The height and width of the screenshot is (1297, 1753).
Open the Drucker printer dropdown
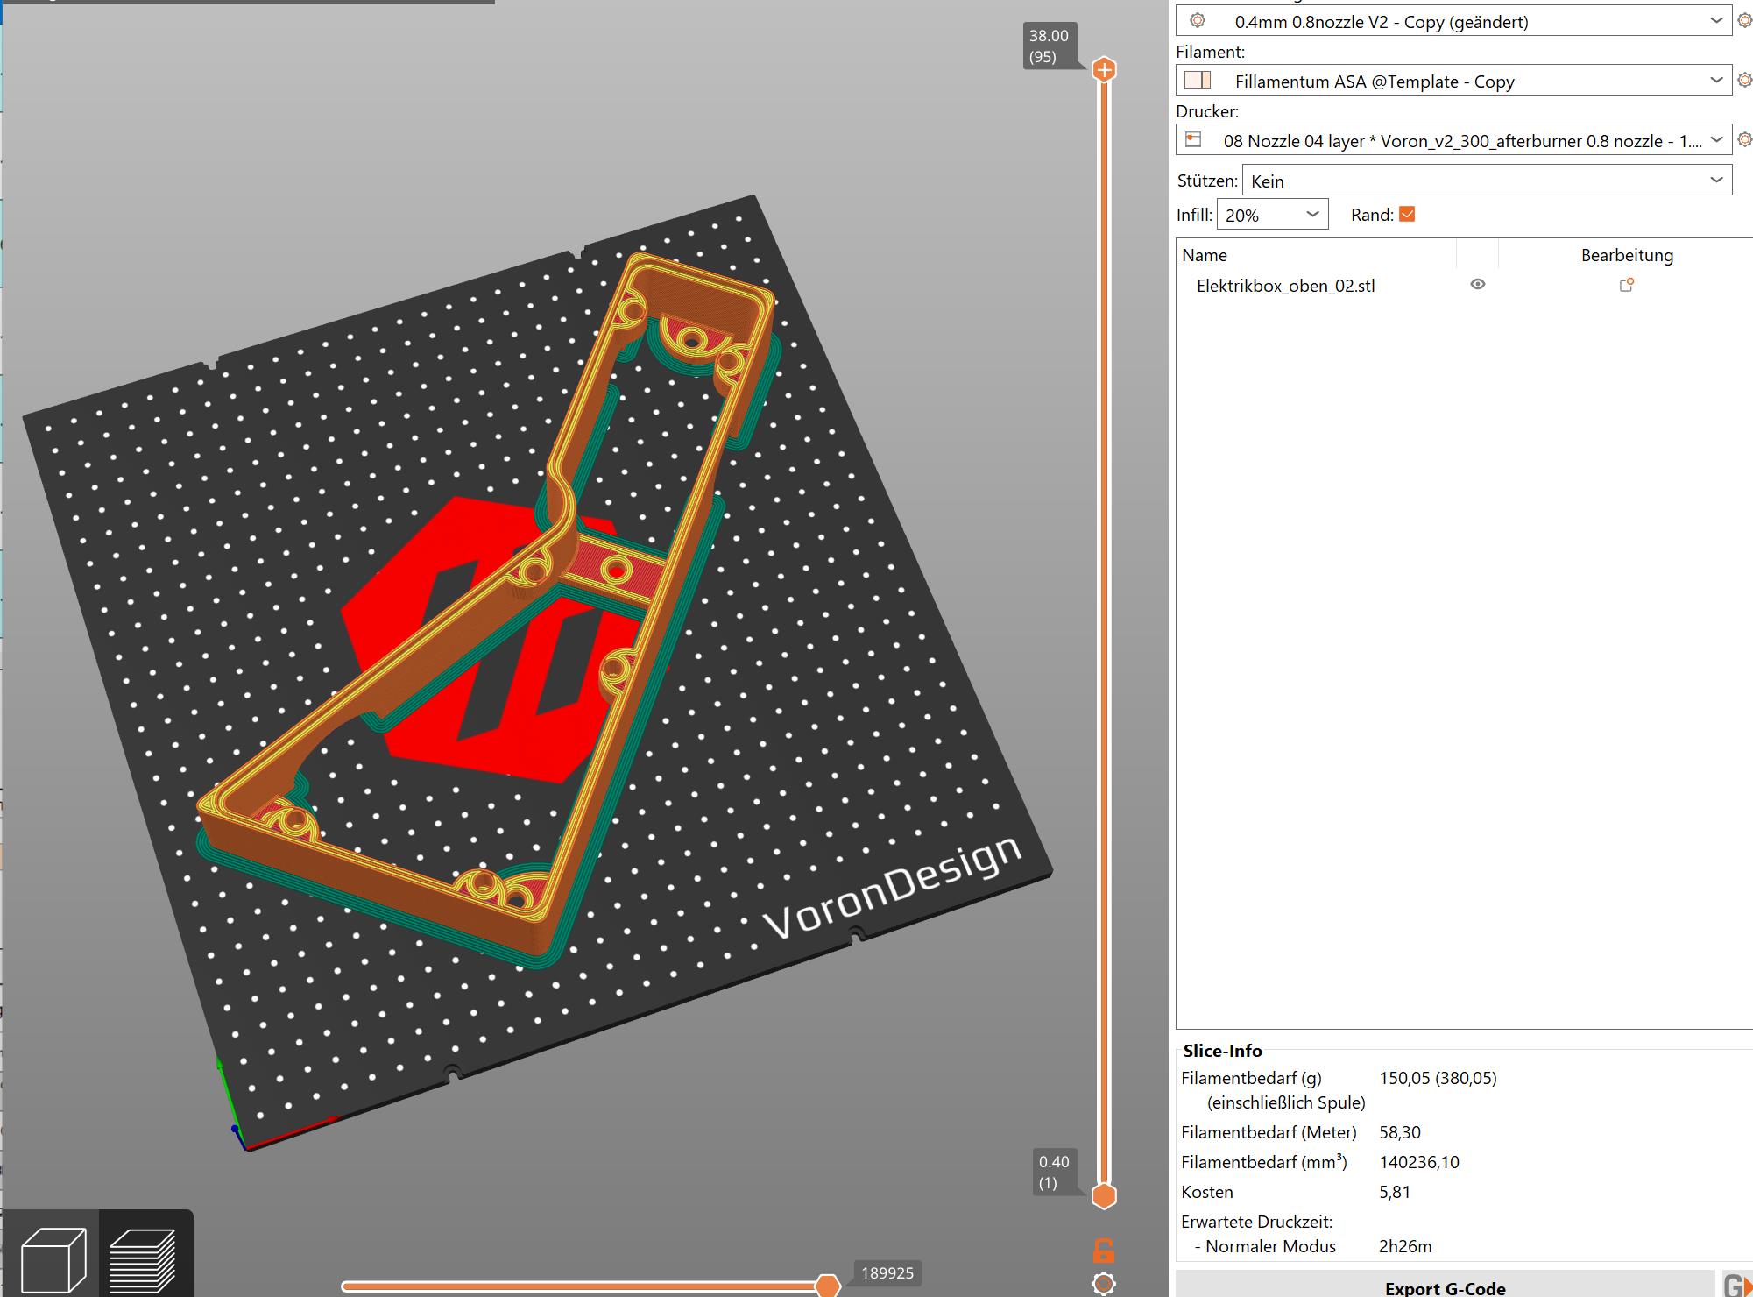click(1453, 140)
